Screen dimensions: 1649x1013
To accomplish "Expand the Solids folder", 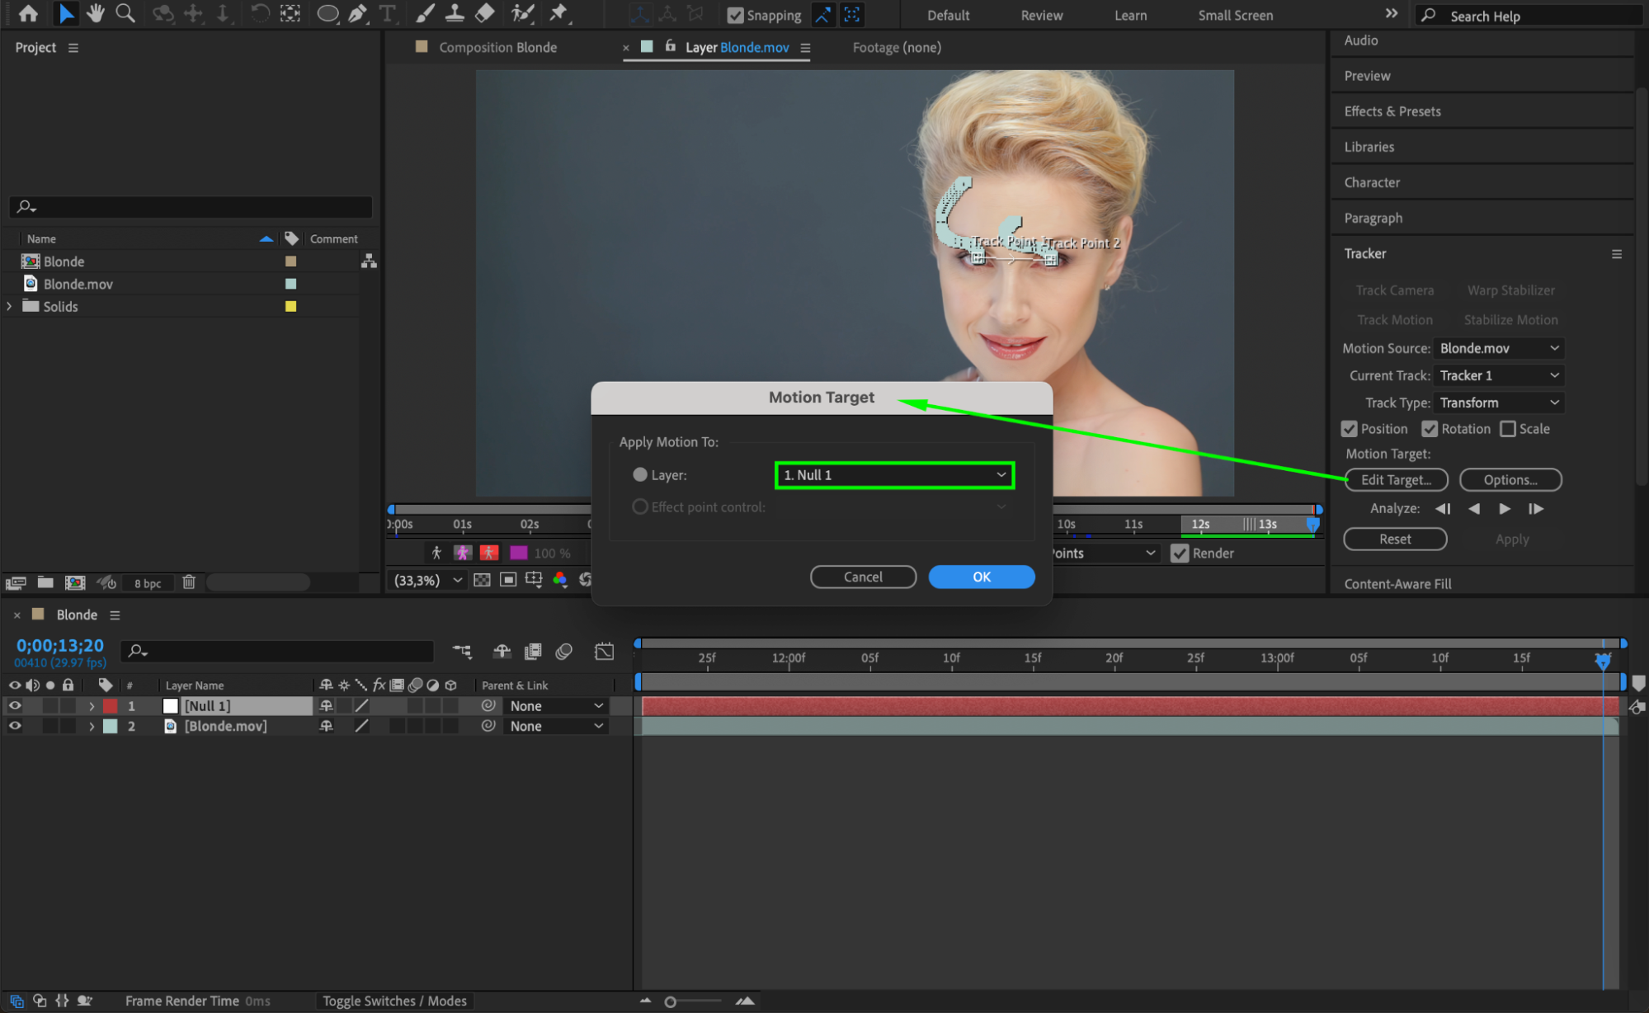I will pos(10,306).
